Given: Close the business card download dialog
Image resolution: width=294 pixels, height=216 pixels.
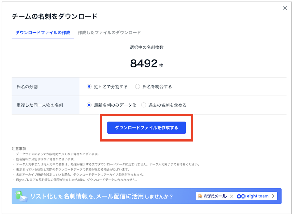Looking at the screenshot, I should 285,8.
